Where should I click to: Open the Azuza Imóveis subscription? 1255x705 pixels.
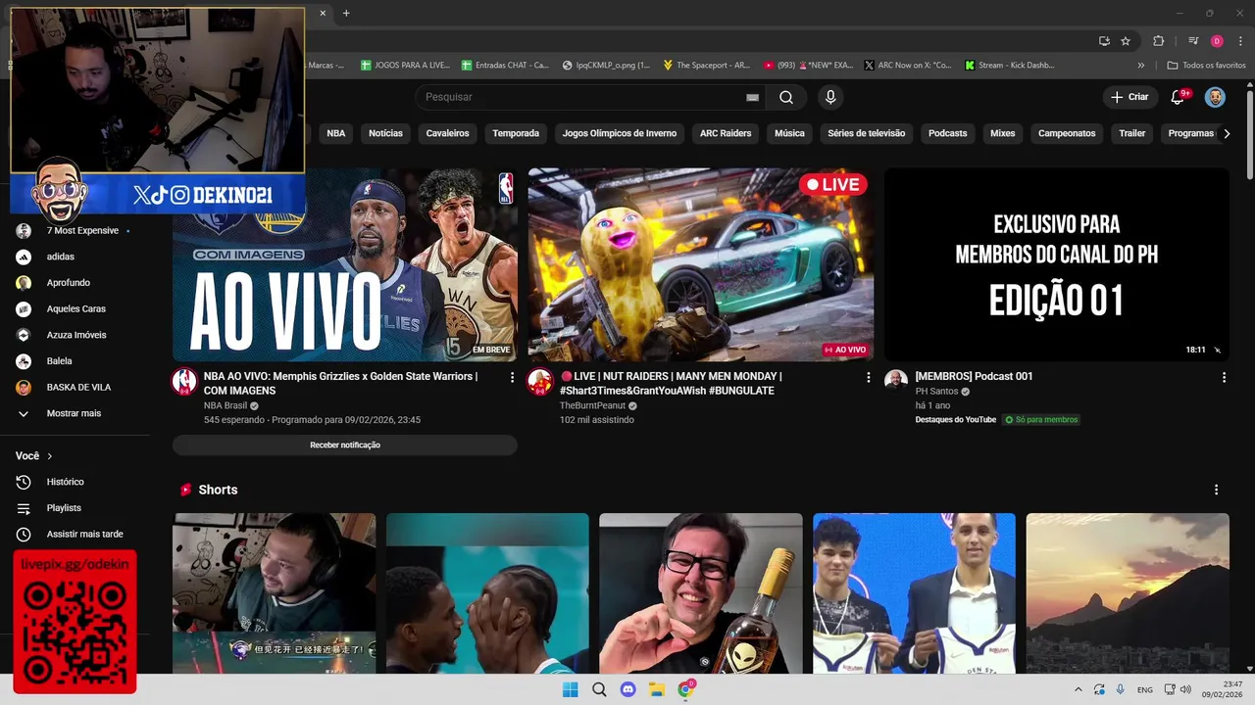tap(75, 335)
